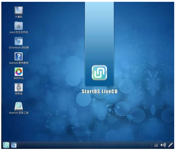Image resolution: width=176 pixels, height=151 pixels.
Task: Select the Chromium 浏览器 text label
Action: 19,48
